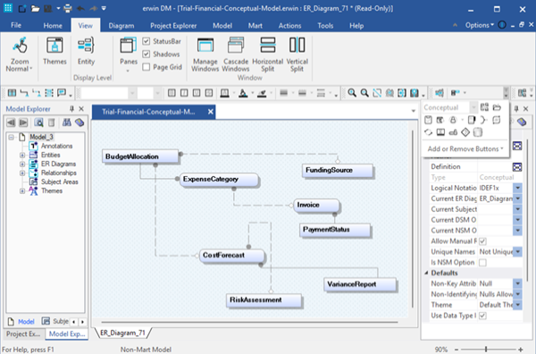Enable the Page Grid checkbox
Viewport: 536px width, 354px height.
[x=147, y=67]
